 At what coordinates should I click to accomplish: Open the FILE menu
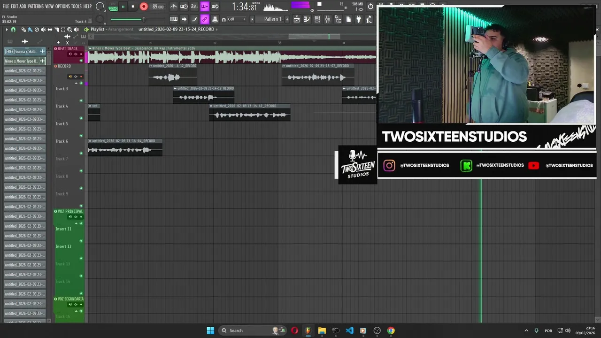(6, 7)
